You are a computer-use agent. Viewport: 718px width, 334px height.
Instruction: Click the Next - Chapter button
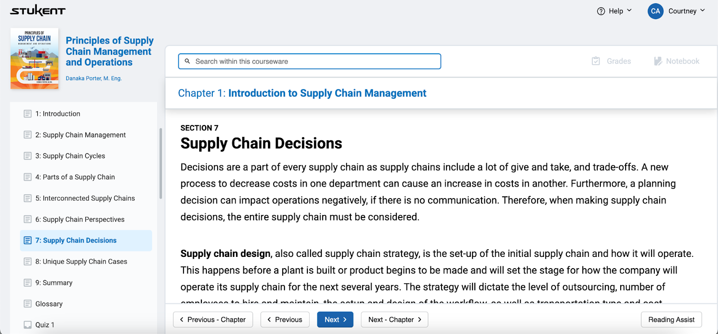(x=394, y=320)
